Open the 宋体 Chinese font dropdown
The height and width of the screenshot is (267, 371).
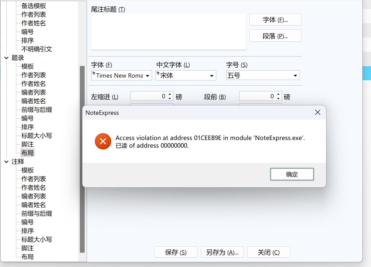212,76
